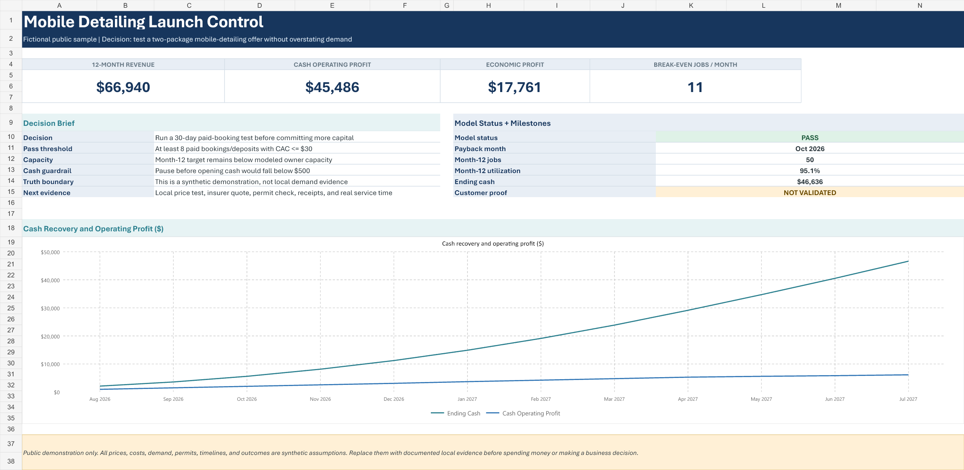Click the Aug 2026 axis label
This screenshot has width=964, height=470.
(x=100, y=399)
